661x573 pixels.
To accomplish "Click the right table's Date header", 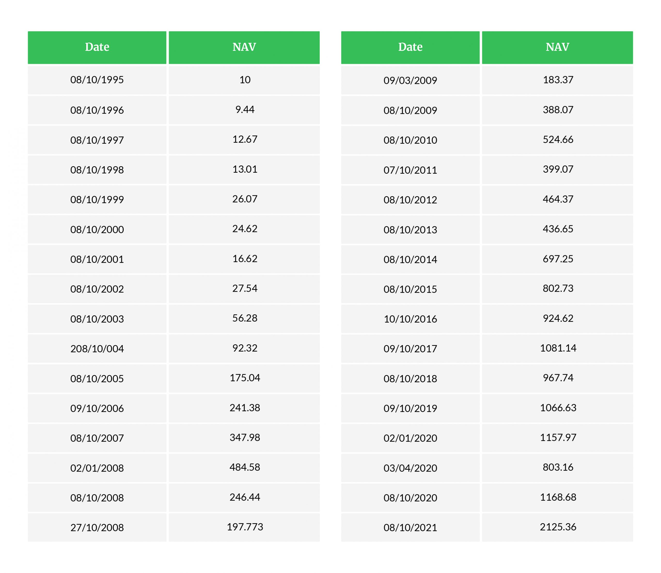I will (x=410, y=47).
